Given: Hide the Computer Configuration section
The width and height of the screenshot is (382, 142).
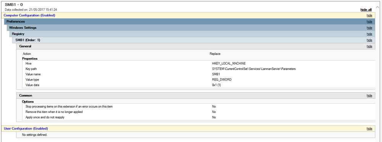Looking at the screenshot, I should click(369, 15).
